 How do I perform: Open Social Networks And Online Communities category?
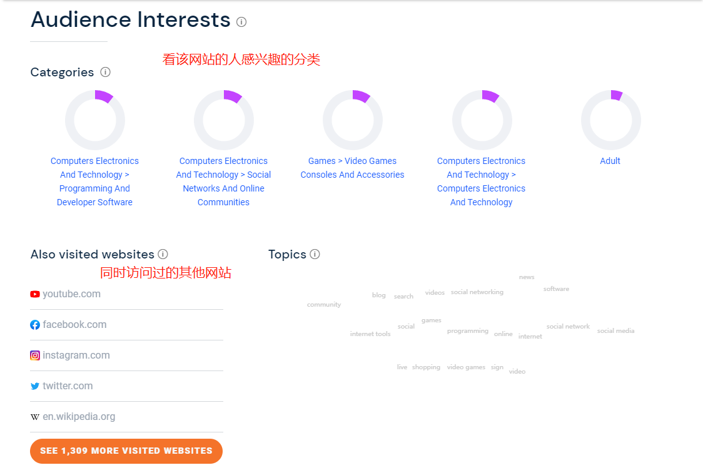tap(223, 181)
